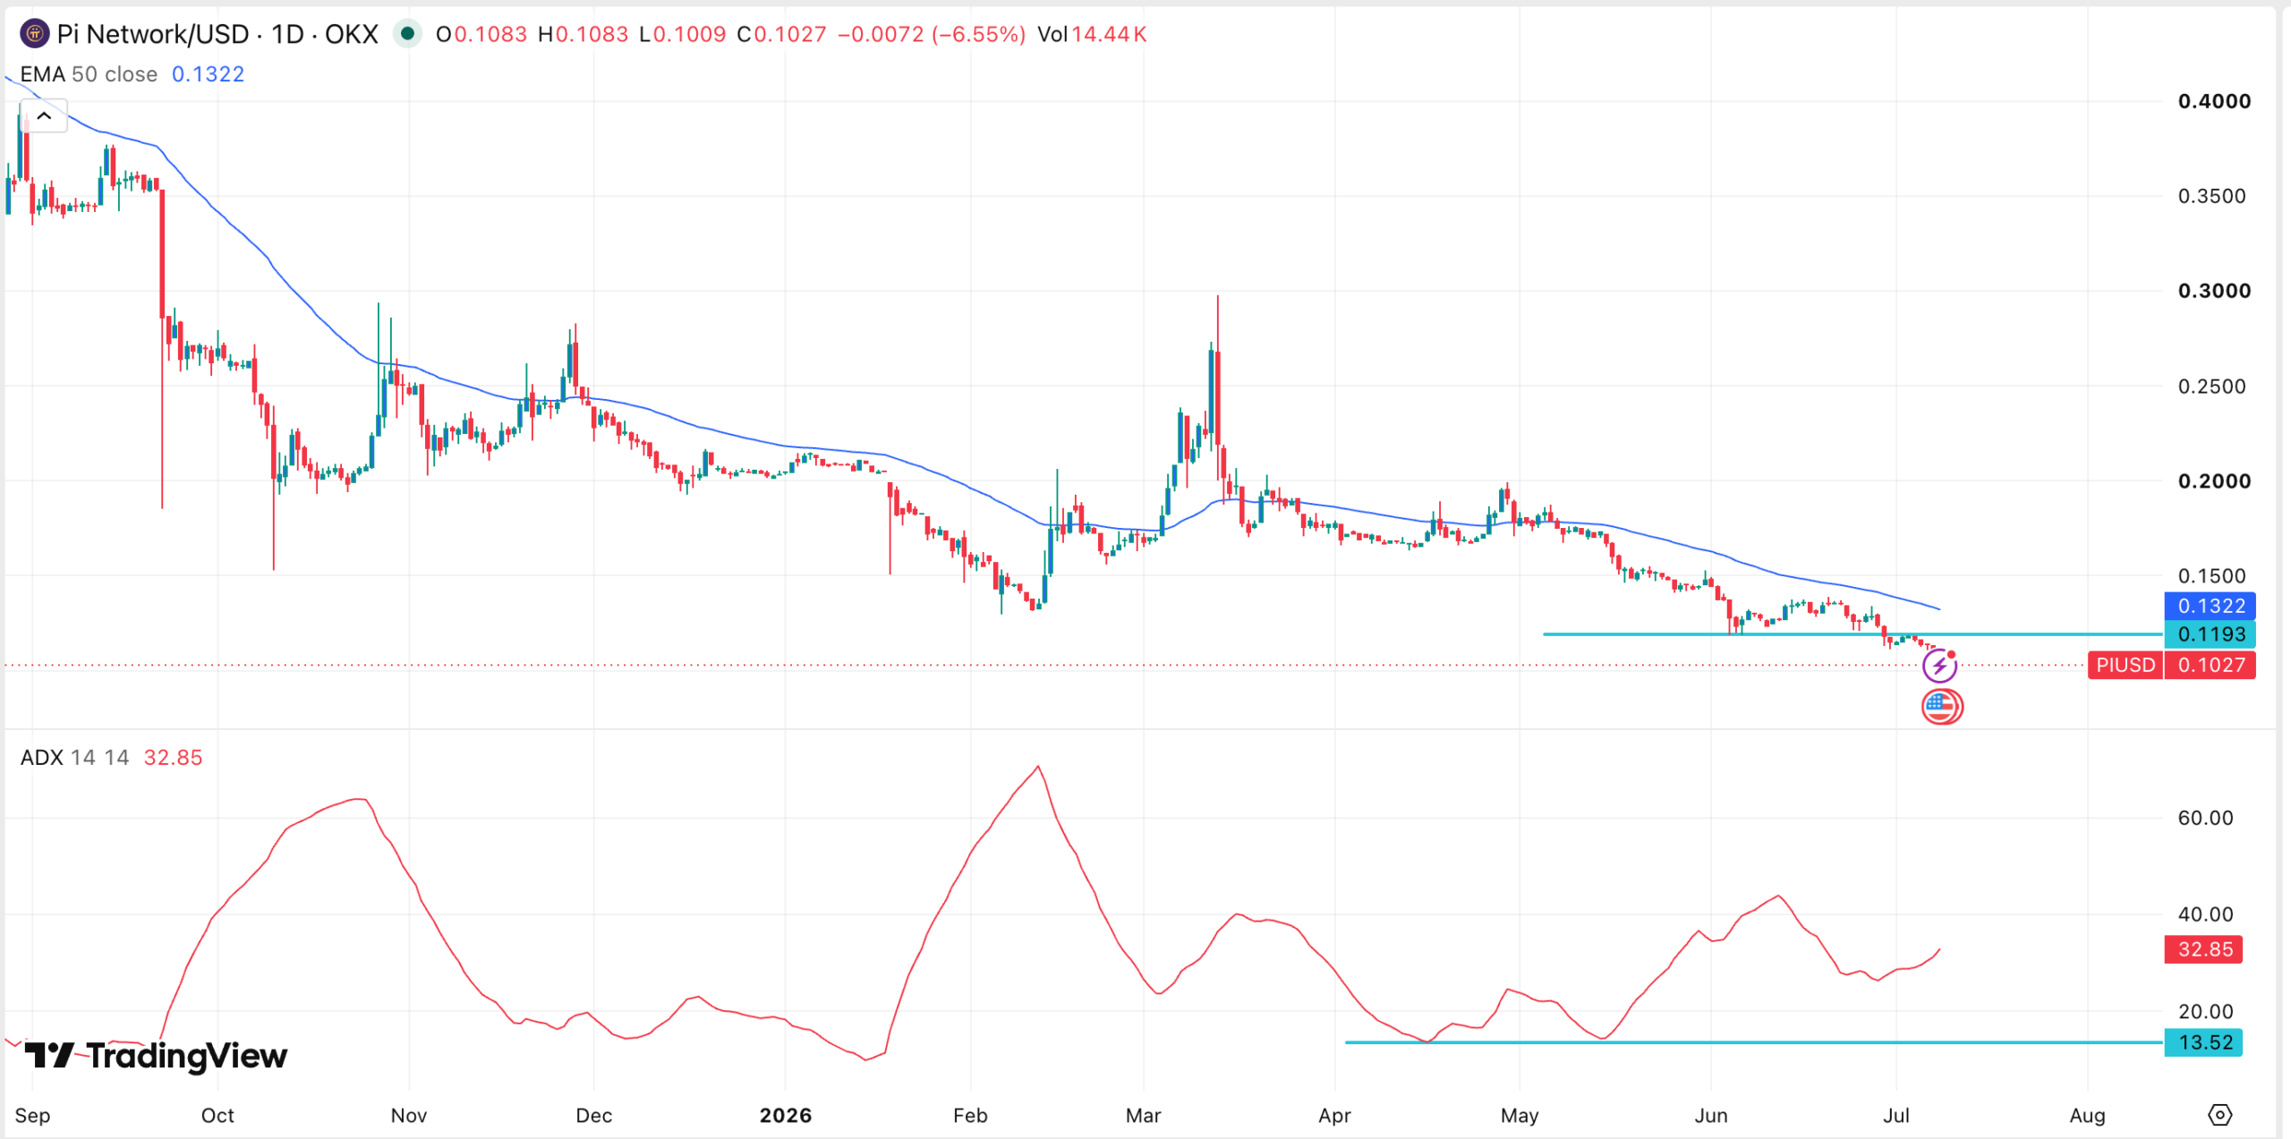Screen dimensions: 2291x1139
Task: Select the cyan horizontal line in ADX pane
Action: (1754, 1042)
